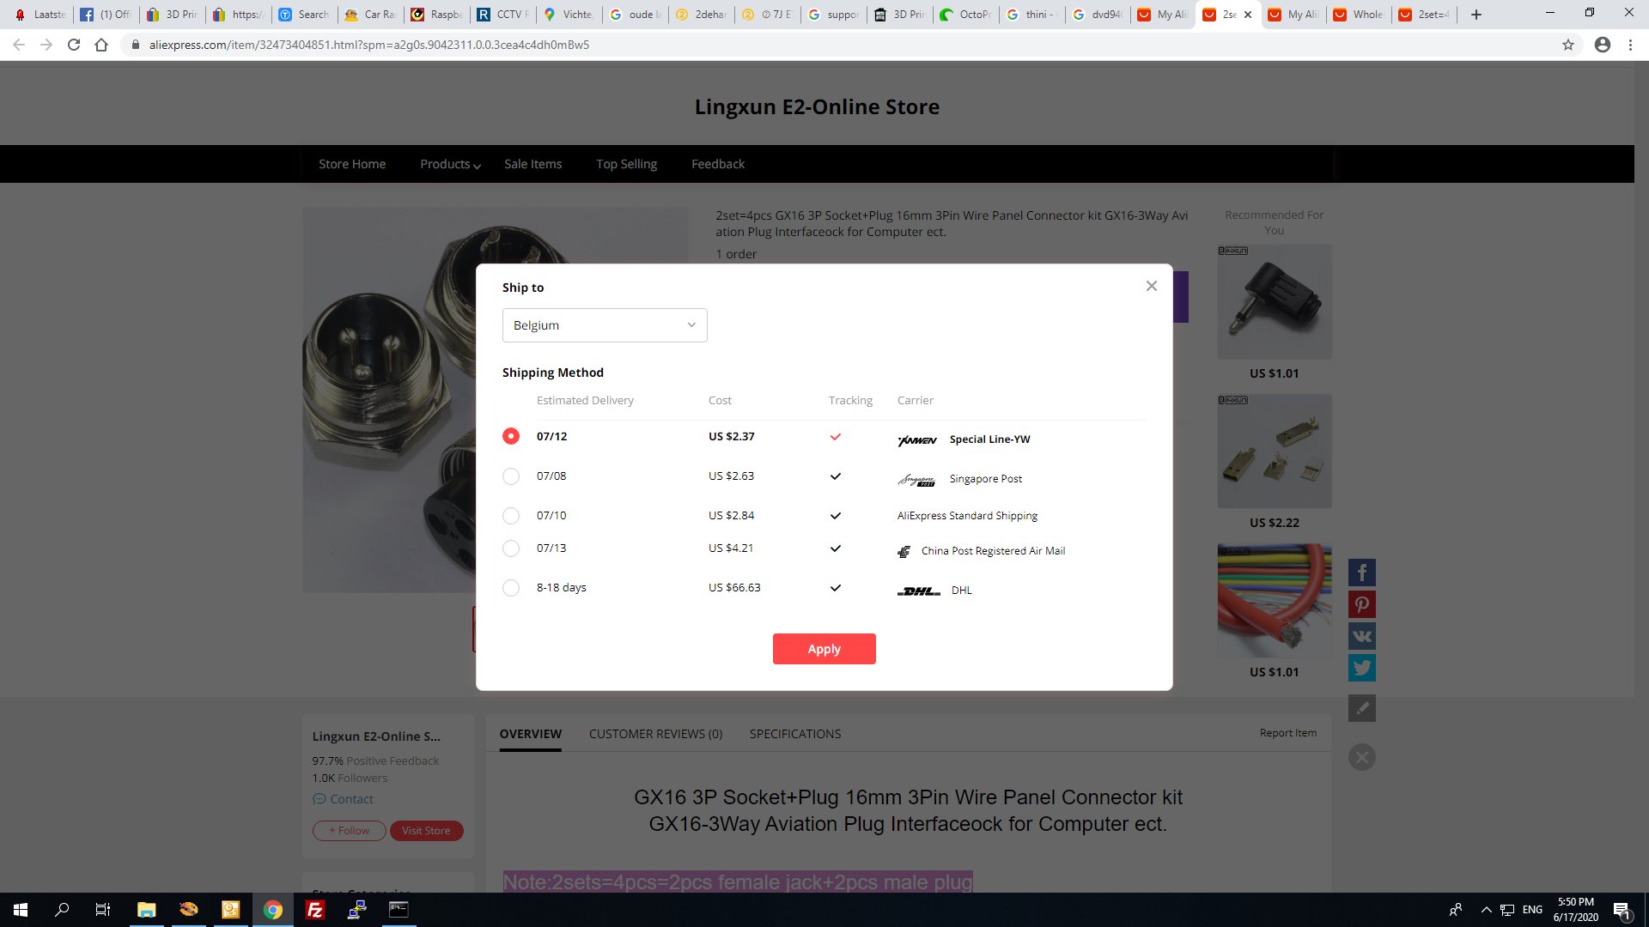The width and height of the screenshot is (1649, 927).
Task: Close the active AliExpress tab
Action: pyautogui.click(x=1248, y=15)
